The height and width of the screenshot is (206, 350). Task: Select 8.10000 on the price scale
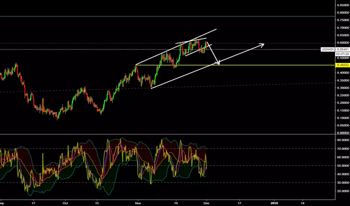[x=343, y=118]
